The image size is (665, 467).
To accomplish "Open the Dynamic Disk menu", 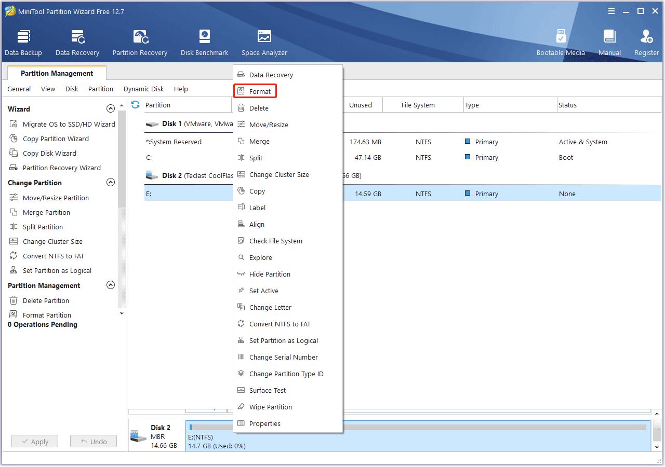I will coord(143,89).
